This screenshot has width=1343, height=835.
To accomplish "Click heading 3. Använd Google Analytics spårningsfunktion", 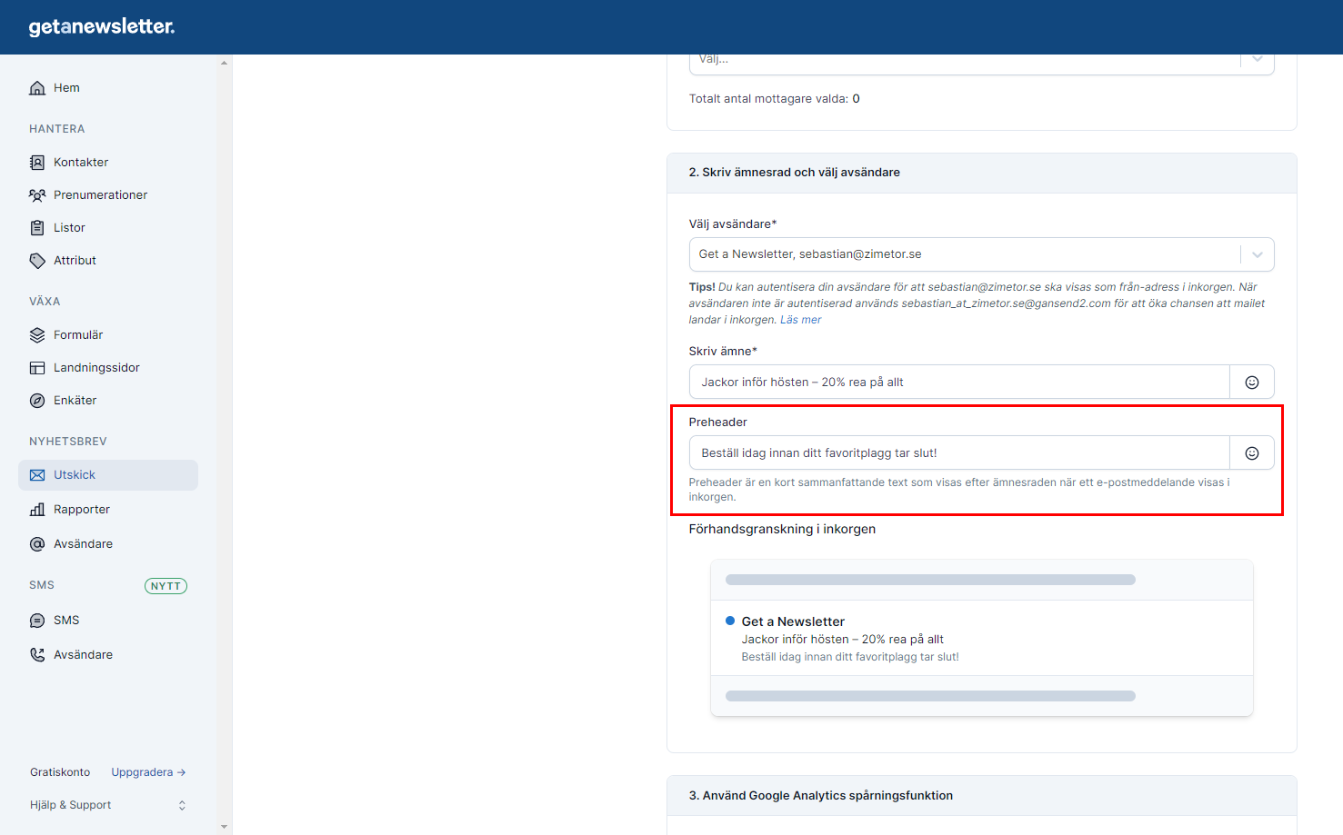I will (x=821, y=796).
